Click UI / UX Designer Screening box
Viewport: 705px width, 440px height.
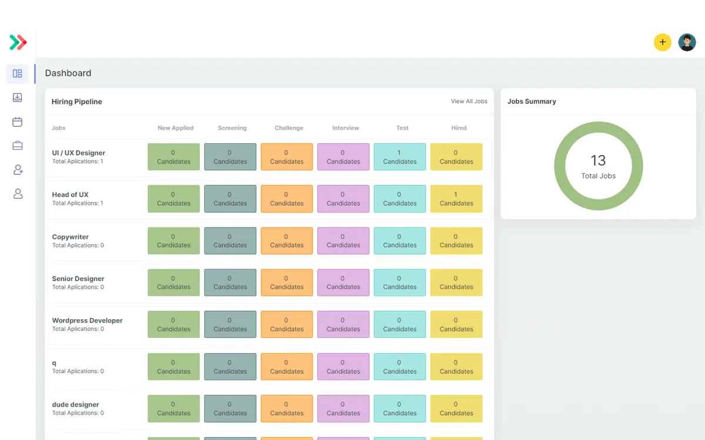(x=230, y=157)
